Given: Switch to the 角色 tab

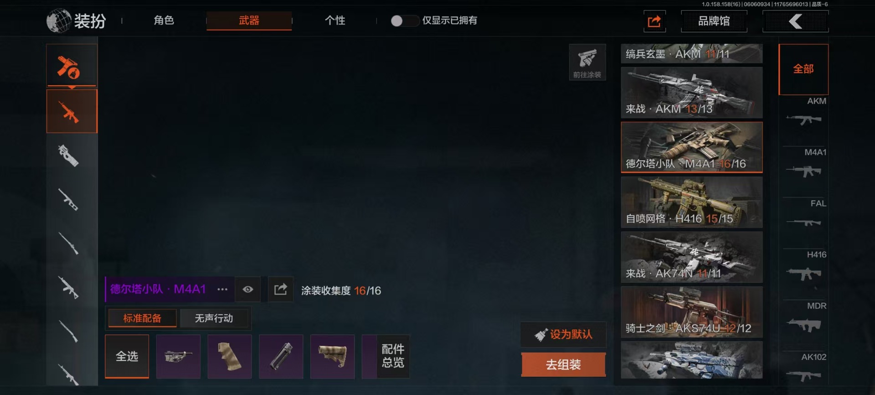Looking at the screenshot, I should click(x=164, y=20).
